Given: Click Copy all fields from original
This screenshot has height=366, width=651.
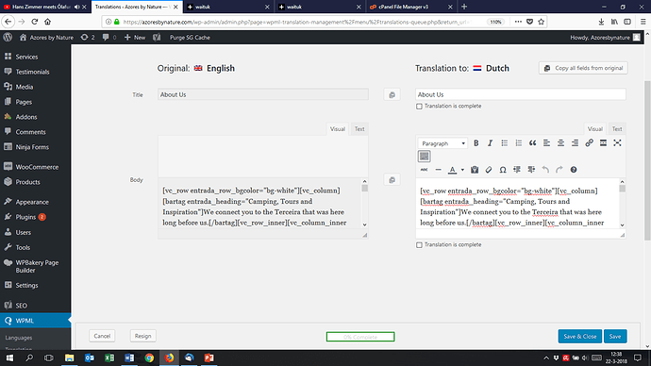Looking at the screenshot, I should click(583, 68).
